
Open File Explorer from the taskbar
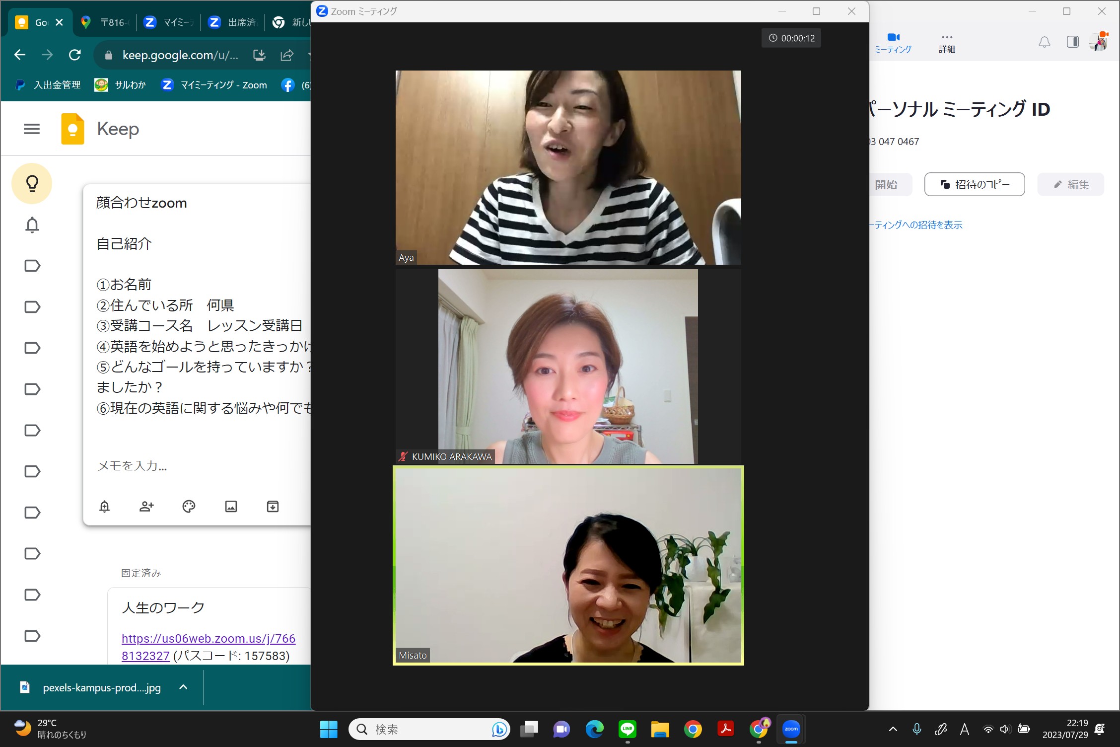(x=660, y=729)
